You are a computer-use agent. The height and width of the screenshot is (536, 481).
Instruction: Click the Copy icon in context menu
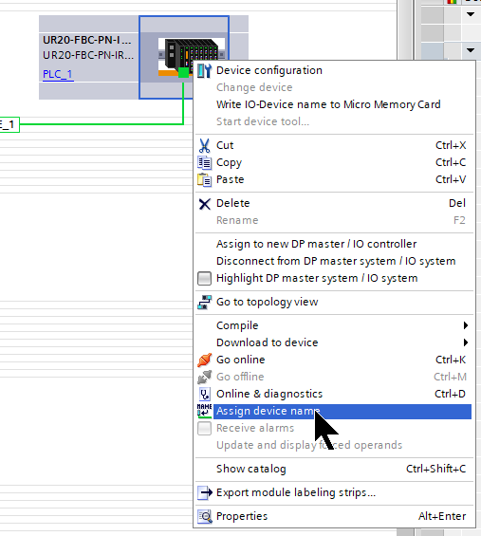click(204, 163)
